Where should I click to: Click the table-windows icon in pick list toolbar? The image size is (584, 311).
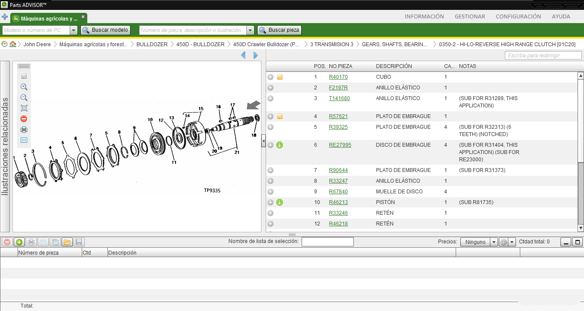(x=55, y=242)
